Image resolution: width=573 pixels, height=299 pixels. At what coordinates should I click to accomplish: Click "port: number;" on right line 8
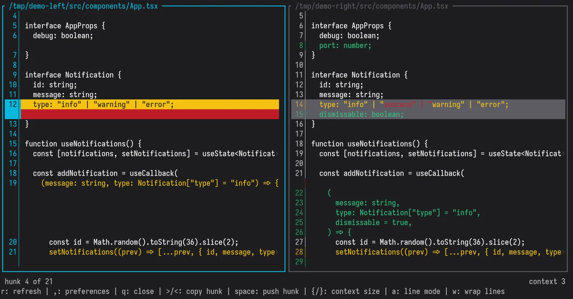(x=345, y=45)
